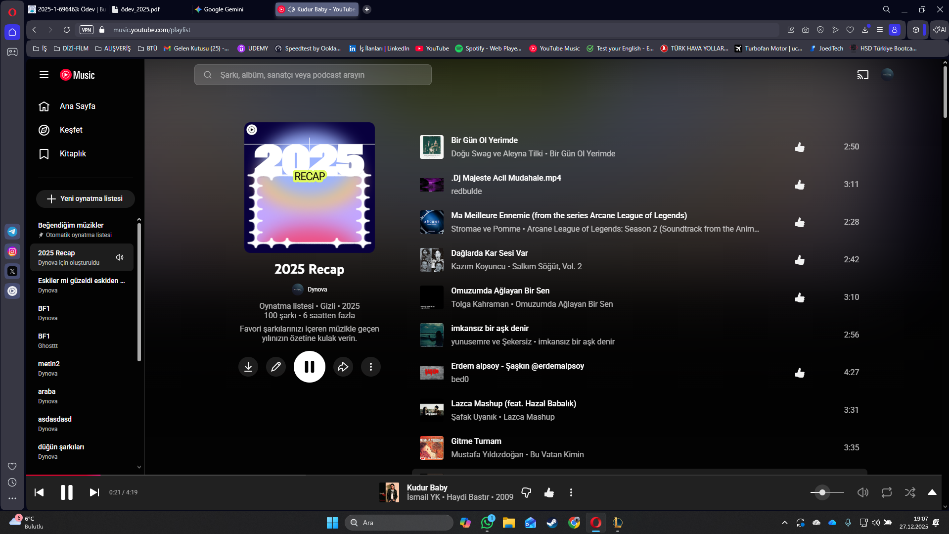Toggle like on Dj Majeste Acil Mudahale
This screenshot has height=534, width=949.
click(x=800, y=185)
